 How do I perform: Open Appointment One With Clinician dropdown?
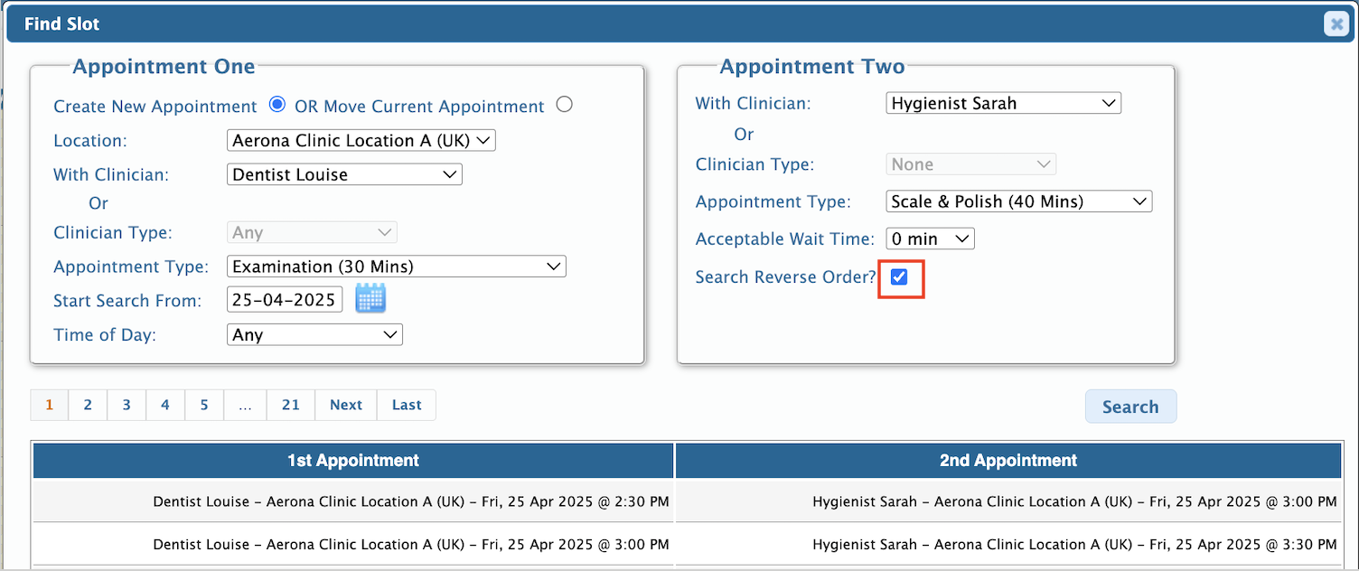click(344, 174)
